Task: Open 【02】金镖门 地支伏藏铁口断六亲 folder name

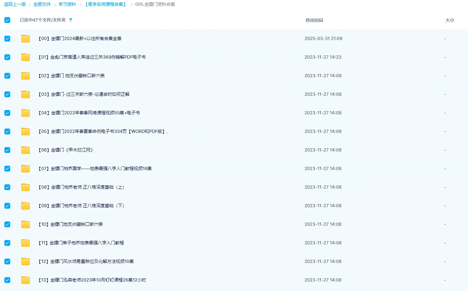Action: 71,76
